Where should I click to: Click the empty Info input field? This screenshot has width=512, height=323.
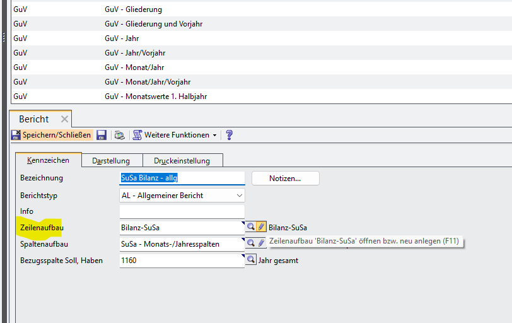click(x=182, y=211)
